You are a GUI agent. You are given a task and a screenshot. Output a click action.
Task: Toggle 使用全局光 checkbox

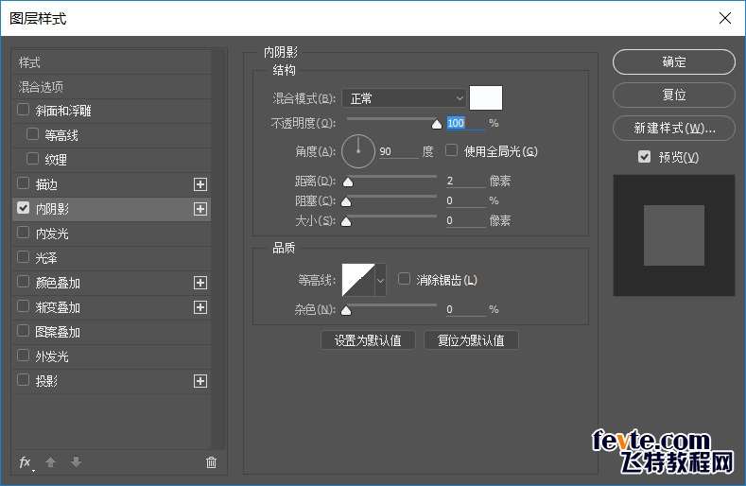pos(451,151)
